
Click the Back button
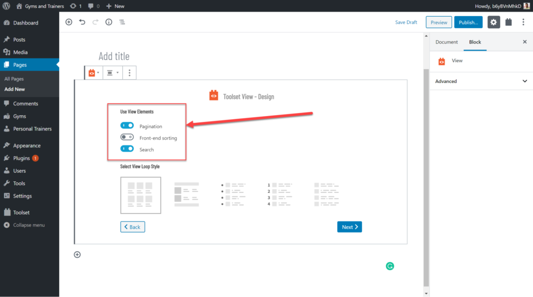(133, 227)
